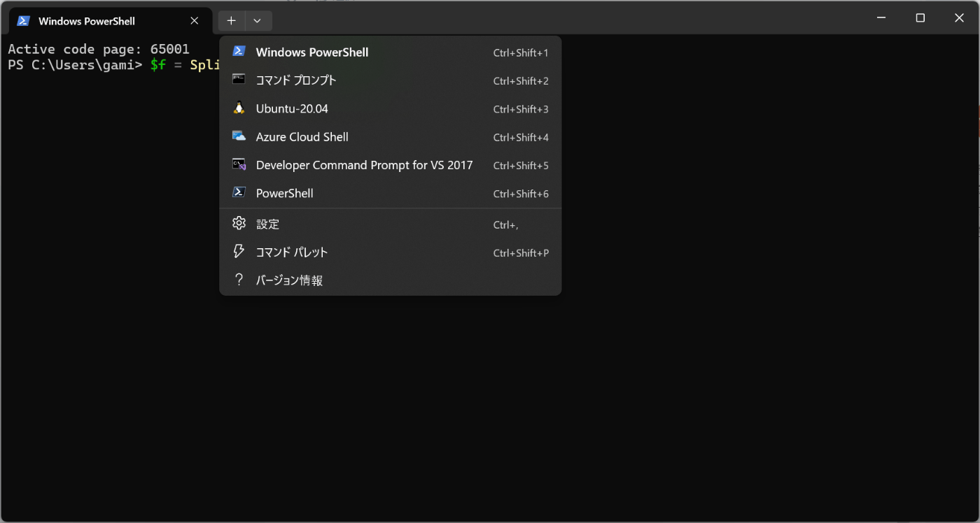Click the Ctrl+Shift+5 shortcut label
The width and height of the screenshot is (980, 523).
tap(521, 166)
